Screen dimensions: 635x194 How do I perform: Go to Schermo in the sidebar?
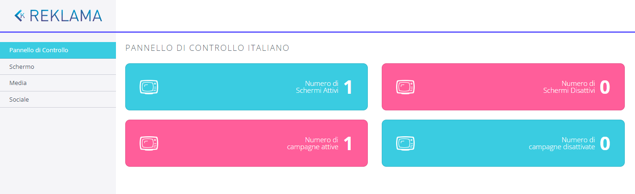(x=22, y=67)
